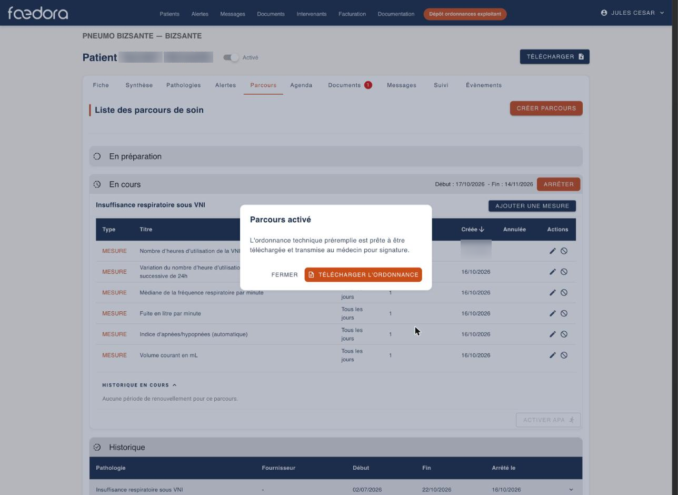Click the user account icon beside JULES CESAR
Image resolution: width=678 pixels, height=495 pixels.
click(604, 13)
